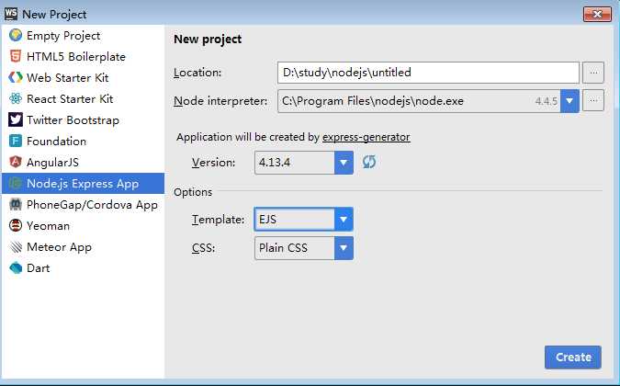
Task: Expand the Template dropdown set to EJS
Action: [304, 219]
